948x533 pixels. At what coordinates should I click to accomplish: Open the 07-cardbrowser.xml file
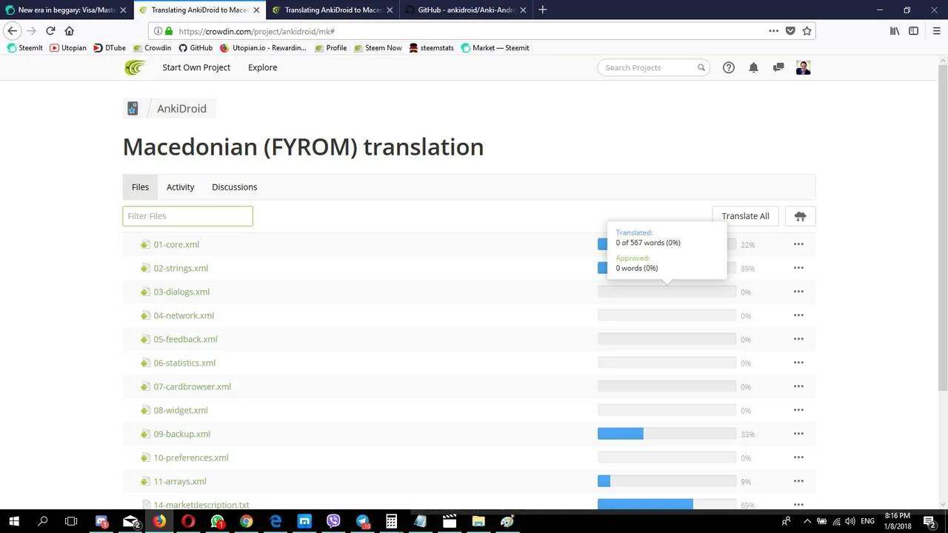193,386
